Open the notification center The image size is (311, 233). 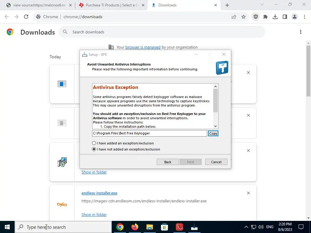tap(301, 227)
